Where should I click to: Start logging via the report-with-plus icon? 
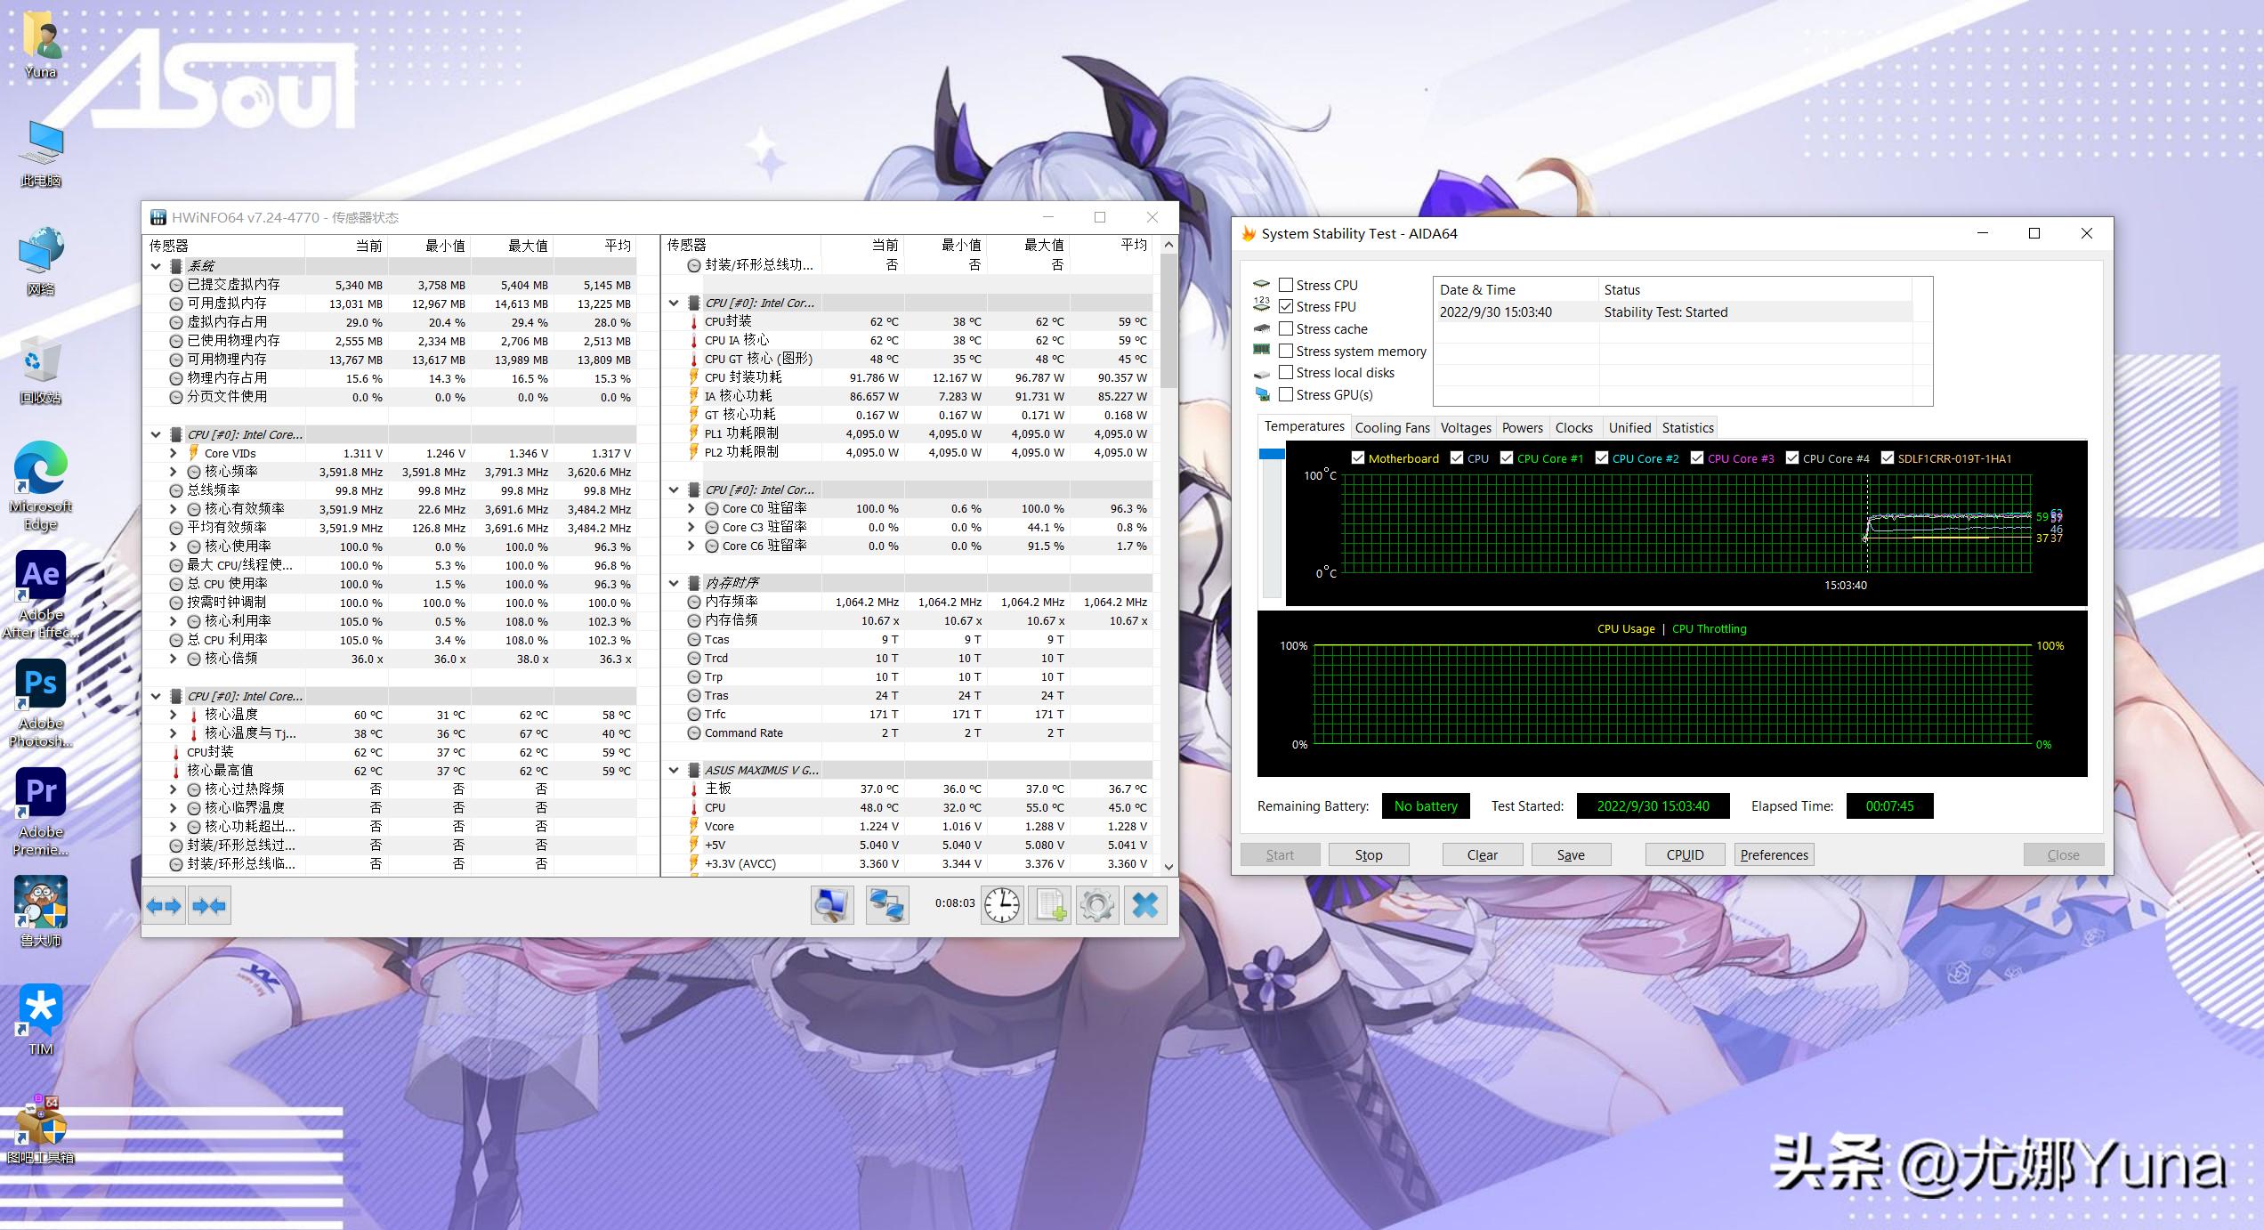[x=1050, y=904]
